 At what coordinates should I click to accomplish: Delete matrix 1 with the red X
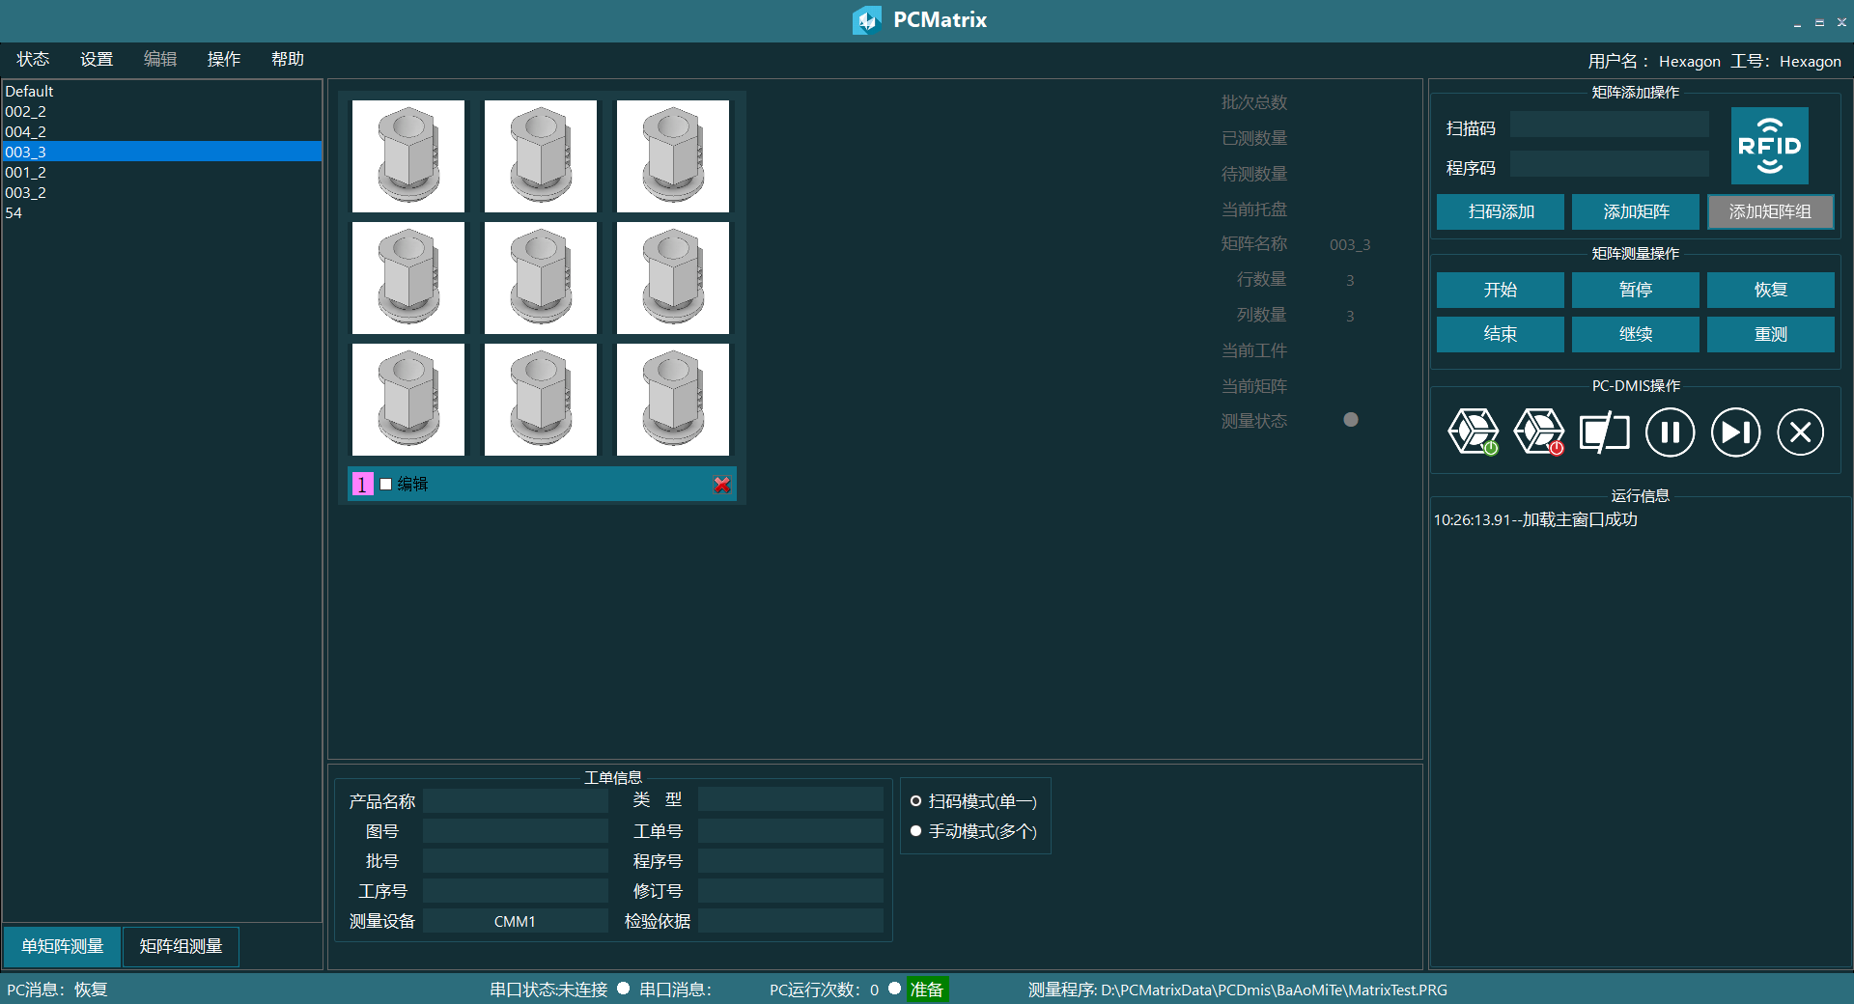(721, 485)
